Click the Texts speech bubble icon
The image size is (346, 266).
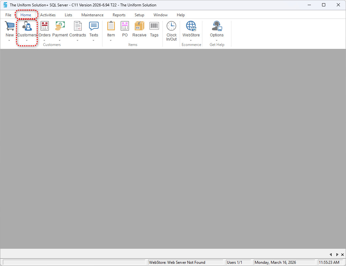[94, 26]
